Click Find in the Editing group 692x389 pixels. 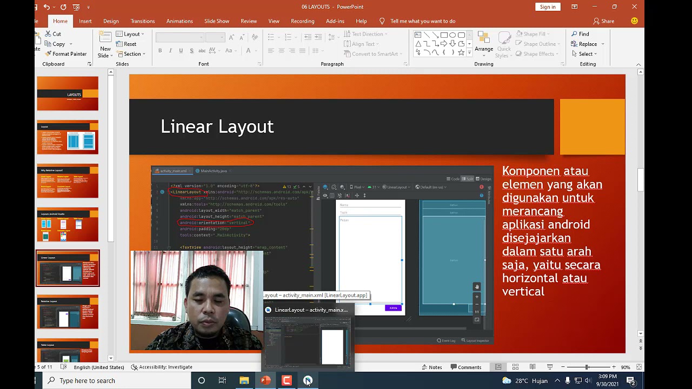[x=580, y=34]
